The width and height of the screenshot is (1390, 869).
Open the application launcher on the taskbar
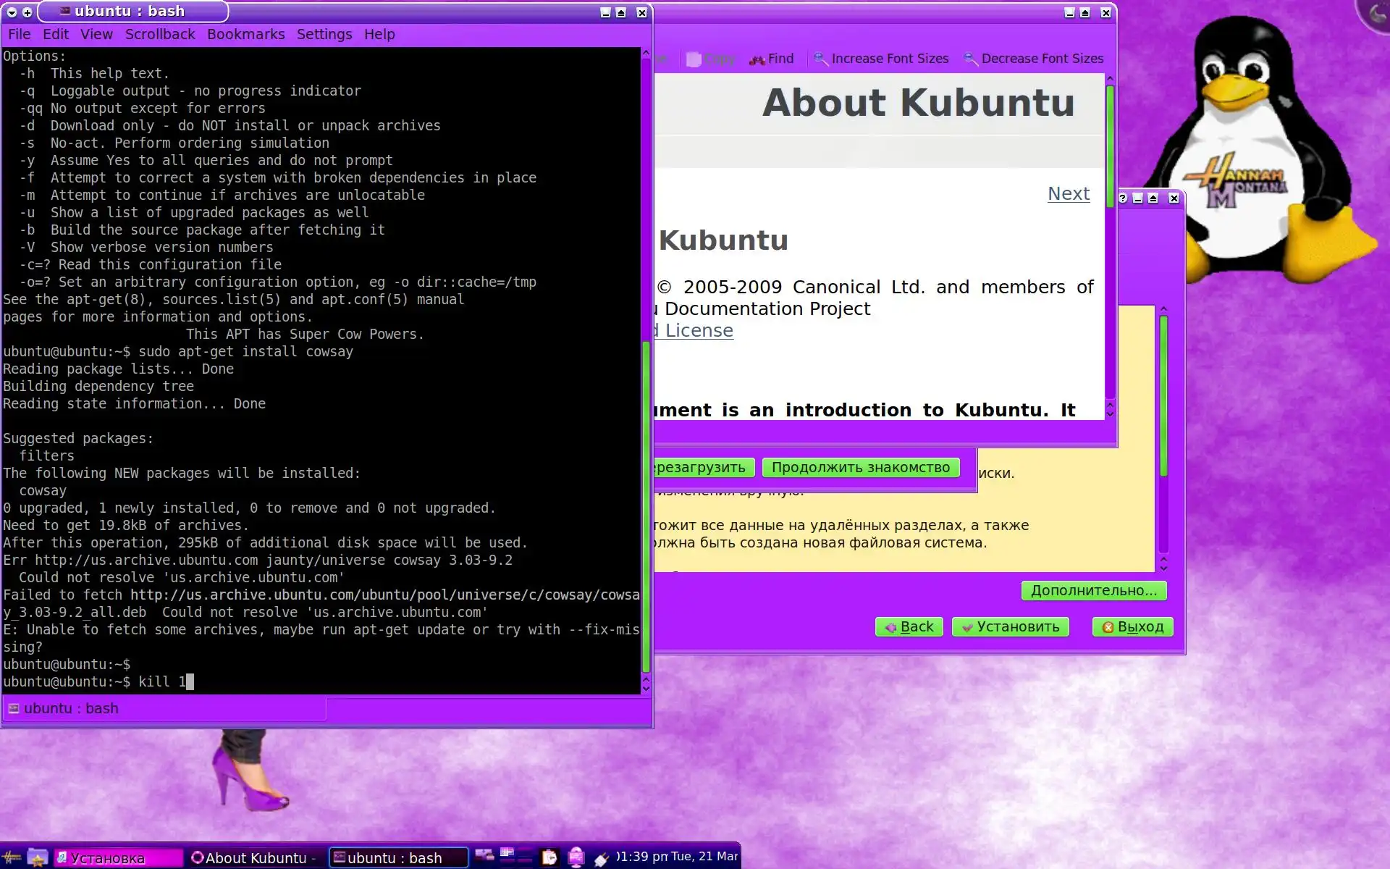[12, 857]
